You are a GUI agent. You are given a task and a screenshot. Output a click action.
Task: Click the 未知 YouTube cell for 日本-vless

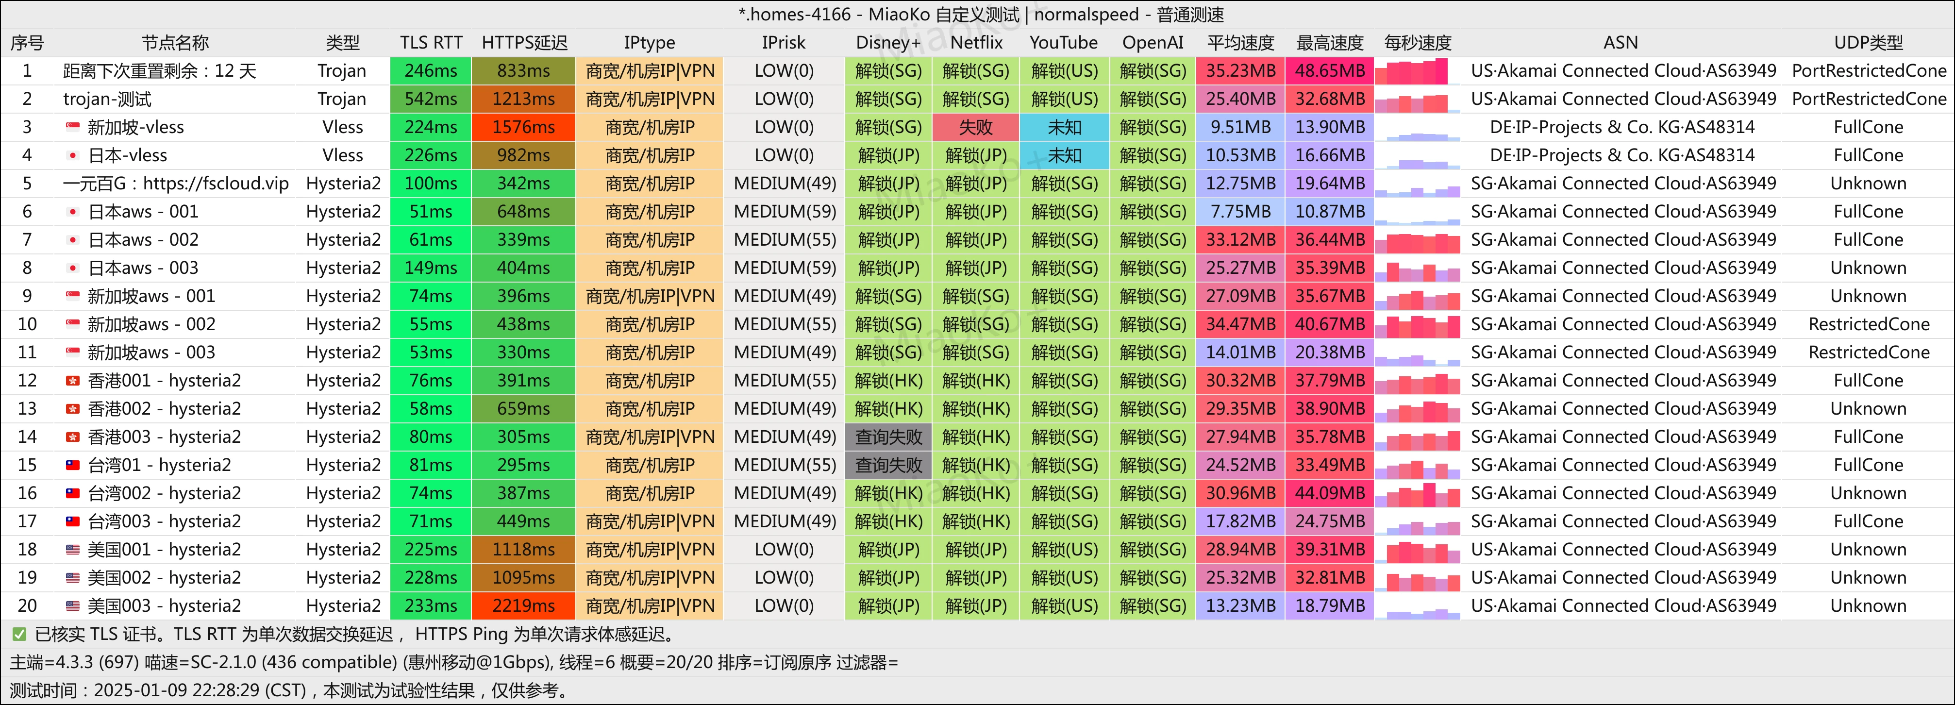coord(1064,155)
